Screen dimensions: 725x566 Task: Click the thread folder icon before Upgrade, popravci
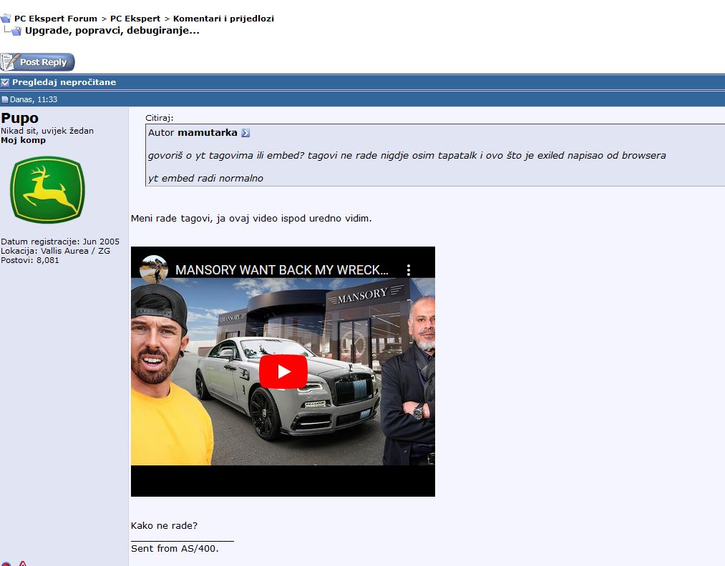point(16,31)
